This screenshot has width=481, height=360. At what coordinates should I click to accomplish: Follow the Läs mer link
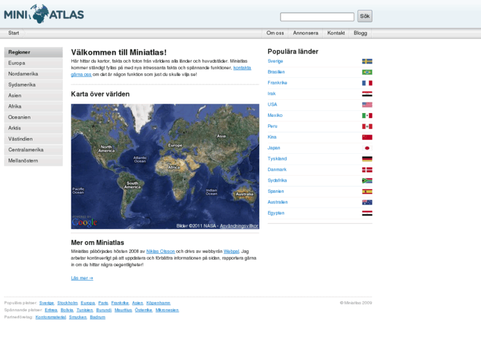coord(82,278)
